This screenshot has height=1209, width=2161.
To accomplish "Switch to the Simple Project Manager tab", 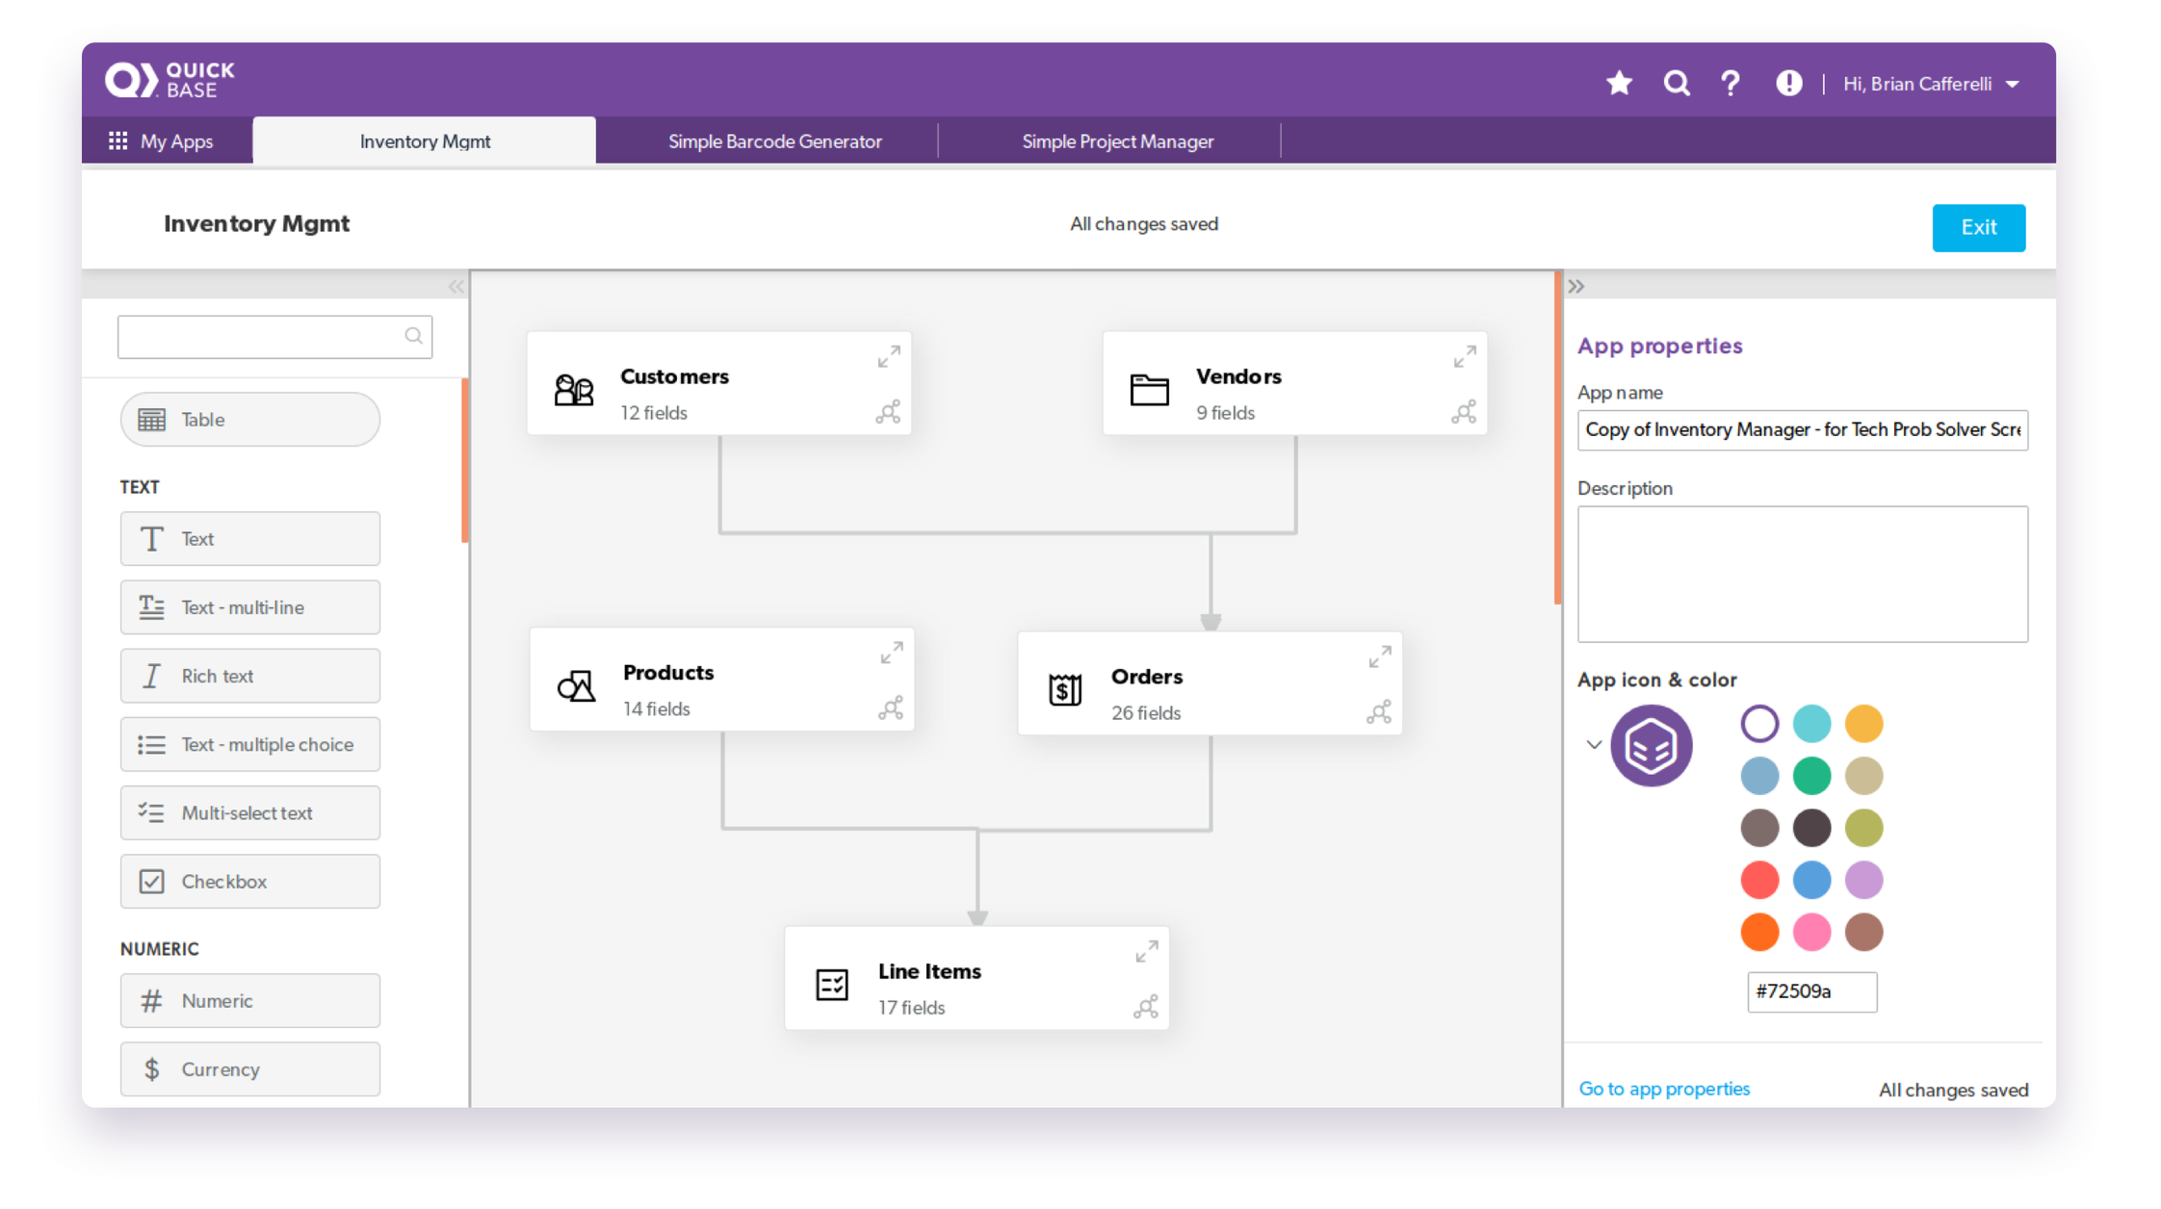I will 1117,141.
